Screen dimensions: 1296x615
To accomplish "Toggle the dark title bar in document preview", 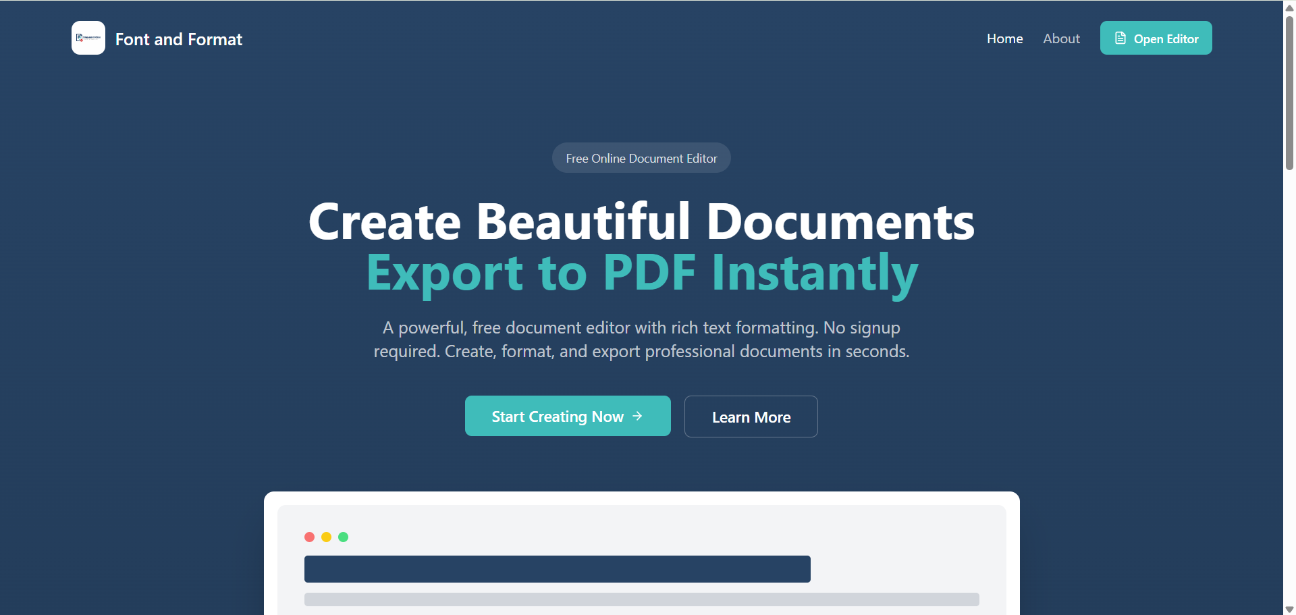I will 557,568.
